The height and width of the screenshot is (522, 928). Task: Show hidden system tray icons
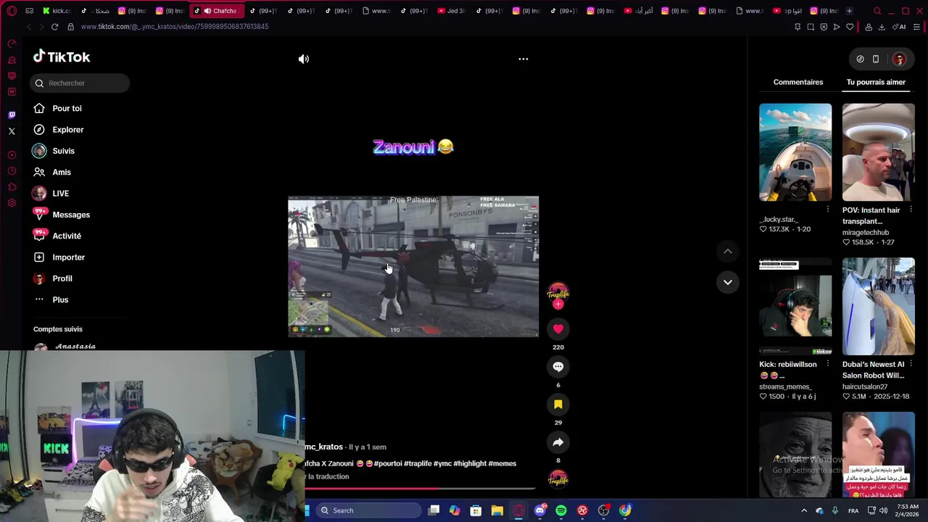[x=803, y=510]
